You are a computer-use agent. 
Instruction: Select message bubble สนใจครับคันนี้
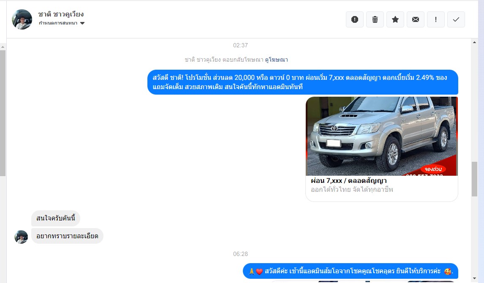[56, 218]
